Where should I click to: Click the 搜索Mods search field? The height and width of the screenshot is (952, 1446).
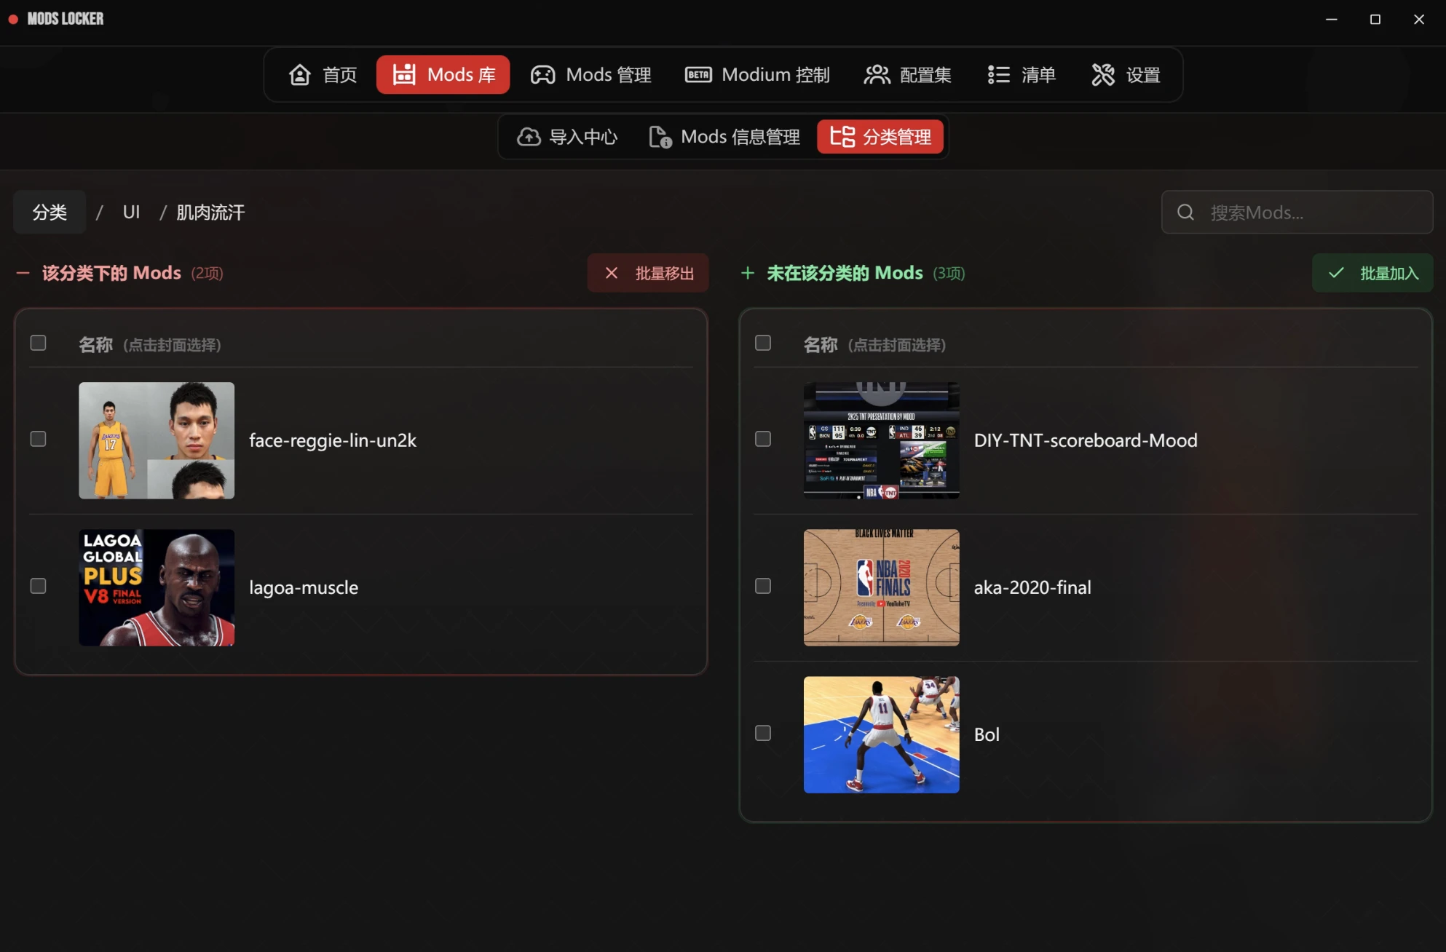tap(1297, 213)
